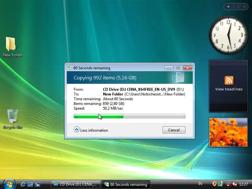Click the colorful tray icon next to the security shield
This screenshot has height=189, width=252.
[220, 184]
